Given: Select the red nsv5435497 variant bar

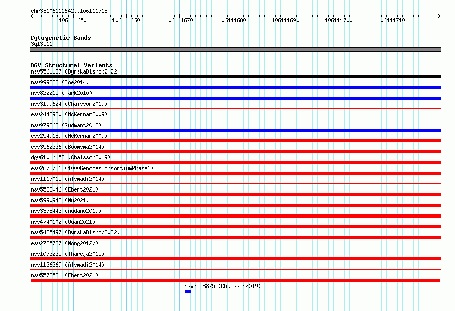Looking at the screenshot, I should pyautogui.click(x=235, y=237).
